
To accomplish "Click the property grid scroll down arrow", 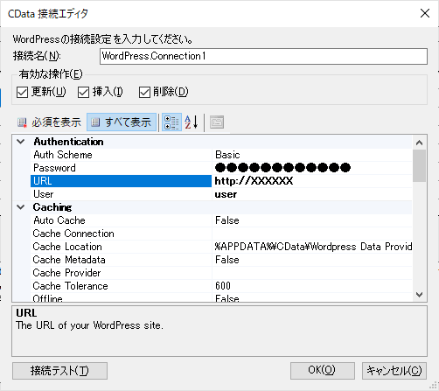I will point(419,295).
